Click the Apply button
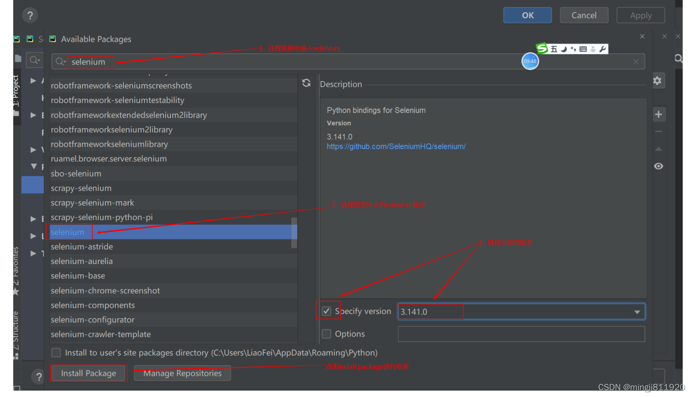This screenshot has width=693, height=397. pyautogui.click(x=640, y=15)
